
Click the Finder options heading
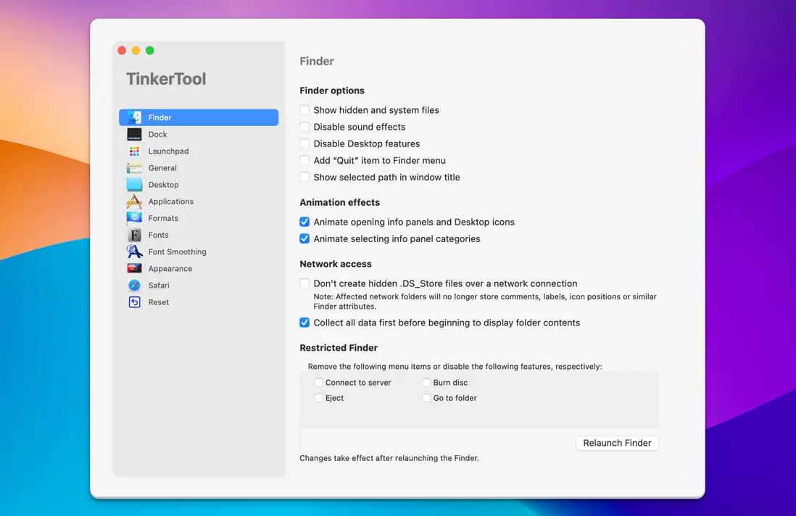click(x=332, y=91)
